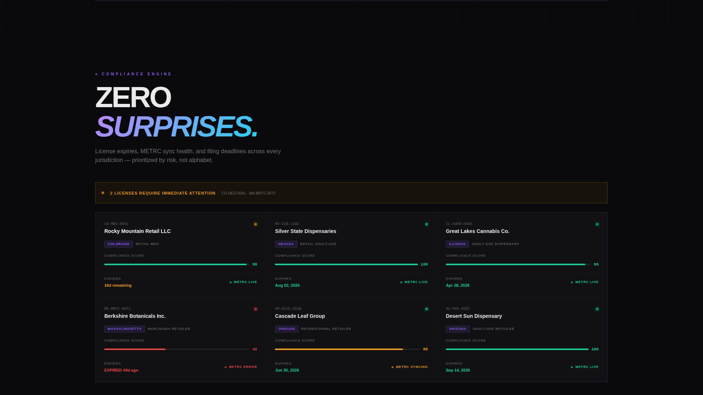Toggle the COLORADO state badge
This screenshot has height=395, width=703.
(x=118, y=244)
